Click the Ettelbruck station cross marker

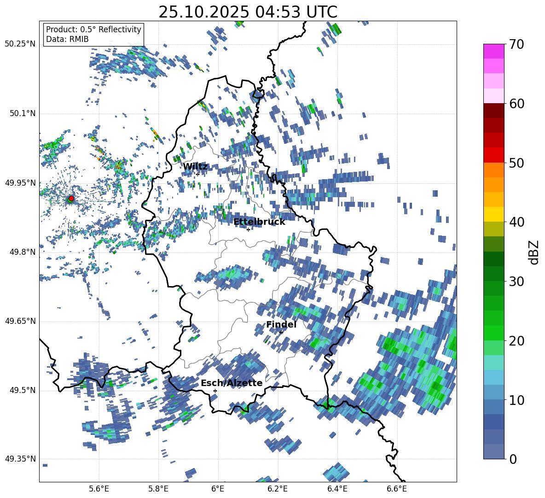tap(248, 230)
